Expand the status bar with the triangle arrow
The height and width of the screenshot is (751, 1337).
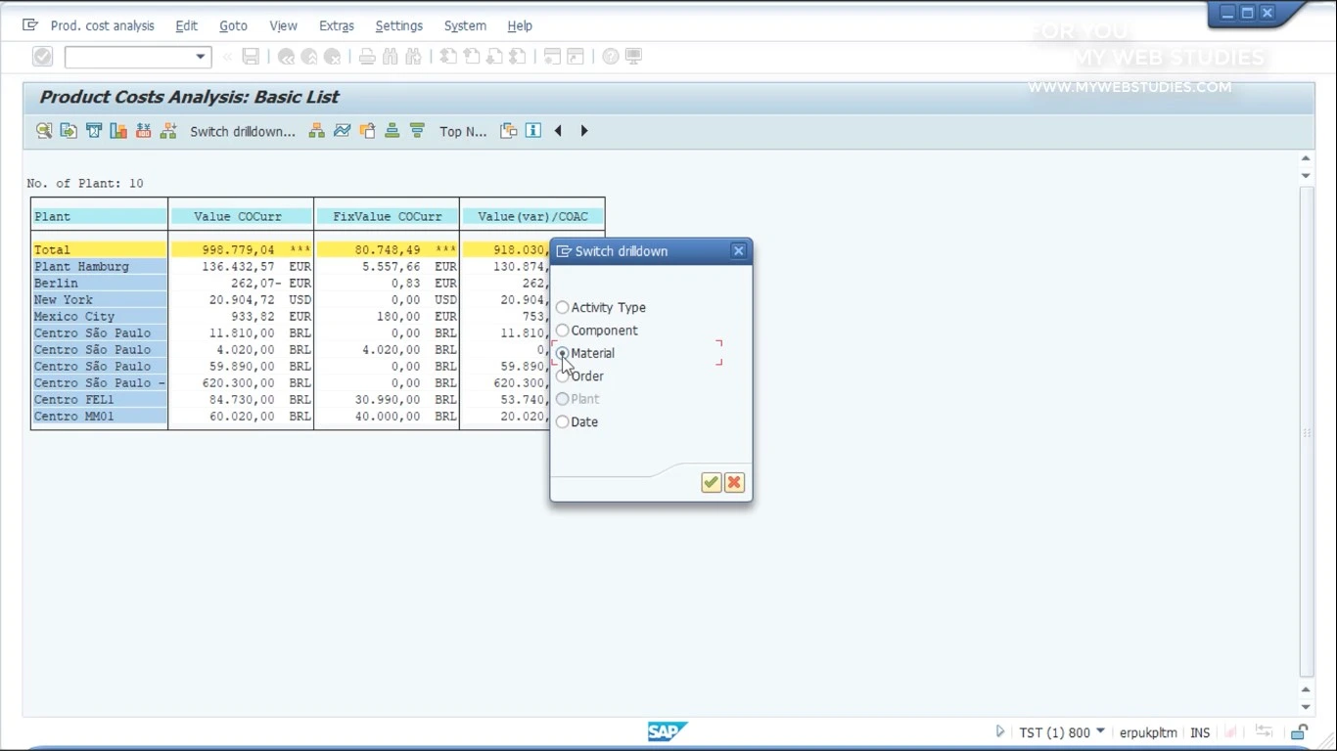[999, 731]
